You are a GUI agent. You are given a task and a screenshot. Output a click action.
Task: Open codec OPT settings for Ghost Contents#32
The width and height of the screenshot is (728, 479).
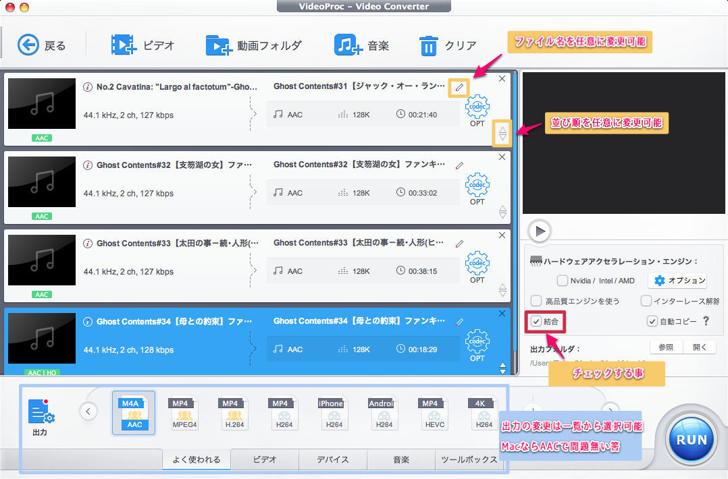point(477,189)
